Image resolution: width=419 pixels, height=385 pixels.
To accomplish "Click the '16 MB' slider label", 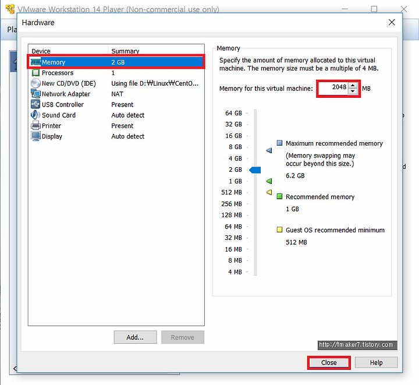I will click(x=233, y=249).
